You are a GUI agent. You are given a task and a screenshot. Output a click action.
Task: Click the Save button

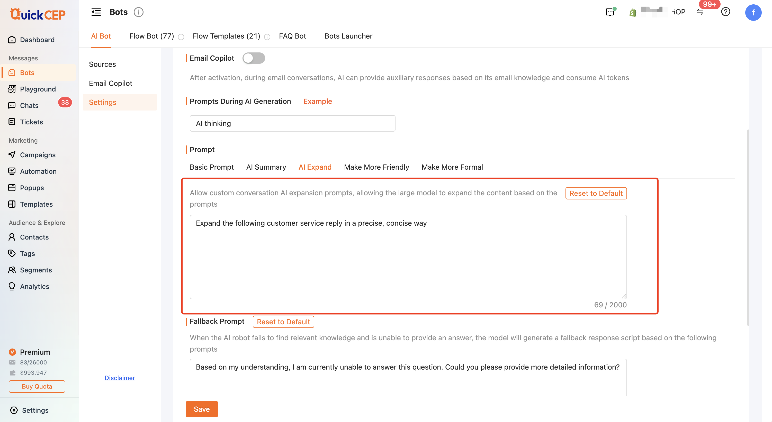coord(202,409)
